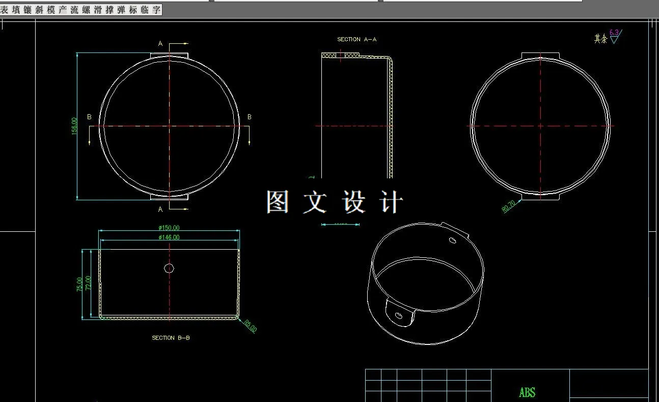
Task: Select the 产 toolbar button
Action: coord(63,10)
